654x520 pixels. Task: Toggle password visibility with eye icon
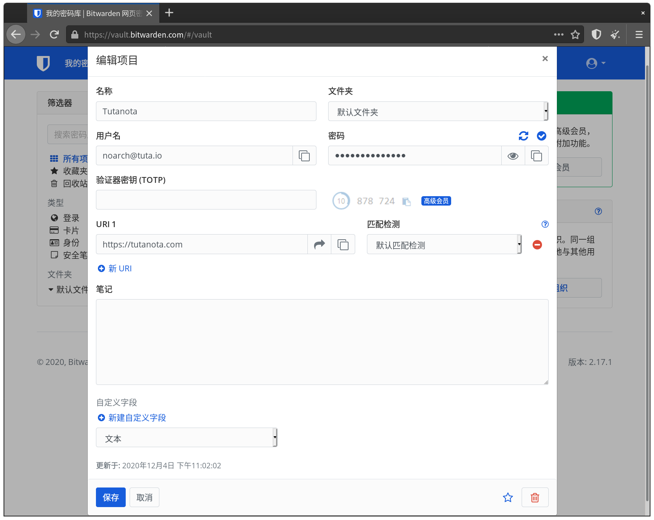pyautogui.click(x=513, y=156)
